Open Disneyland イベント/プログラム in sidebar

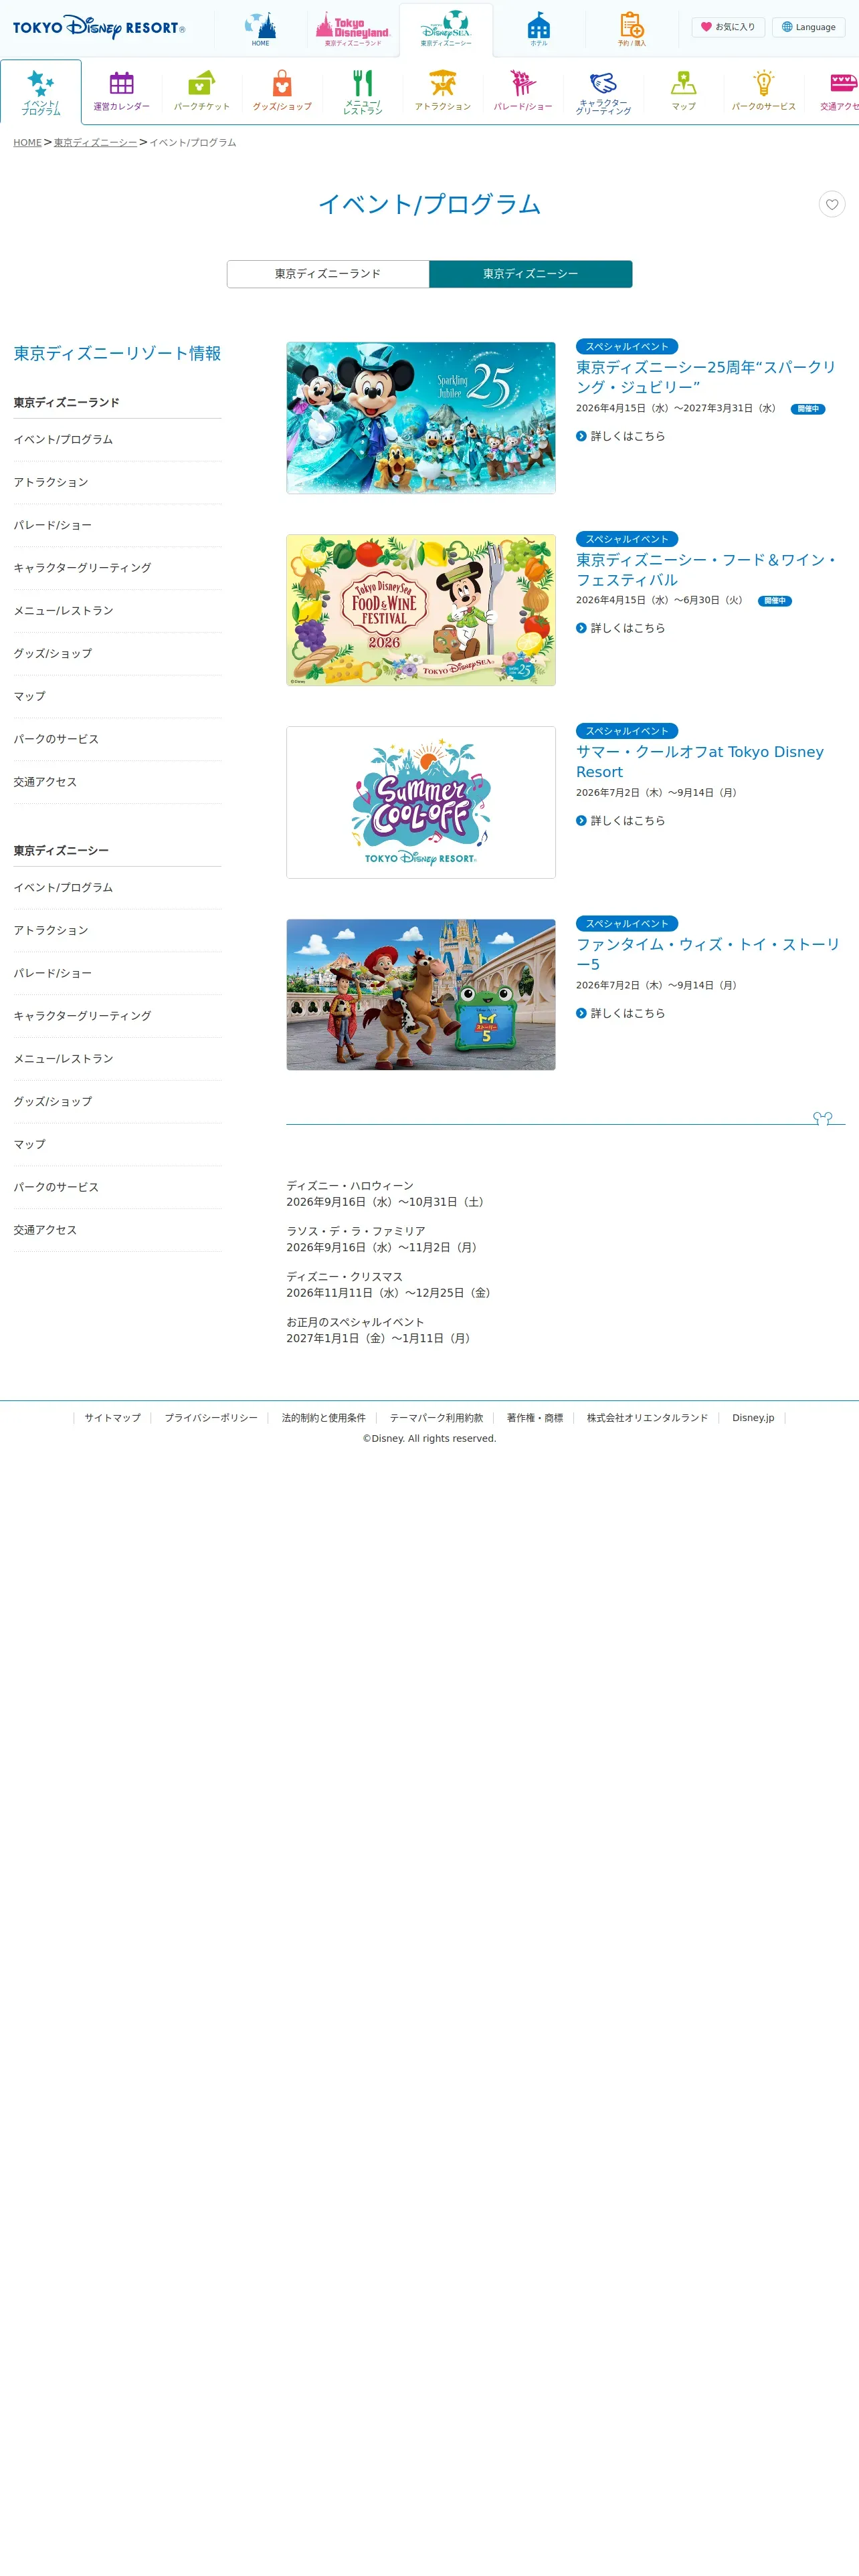[118, 440]
